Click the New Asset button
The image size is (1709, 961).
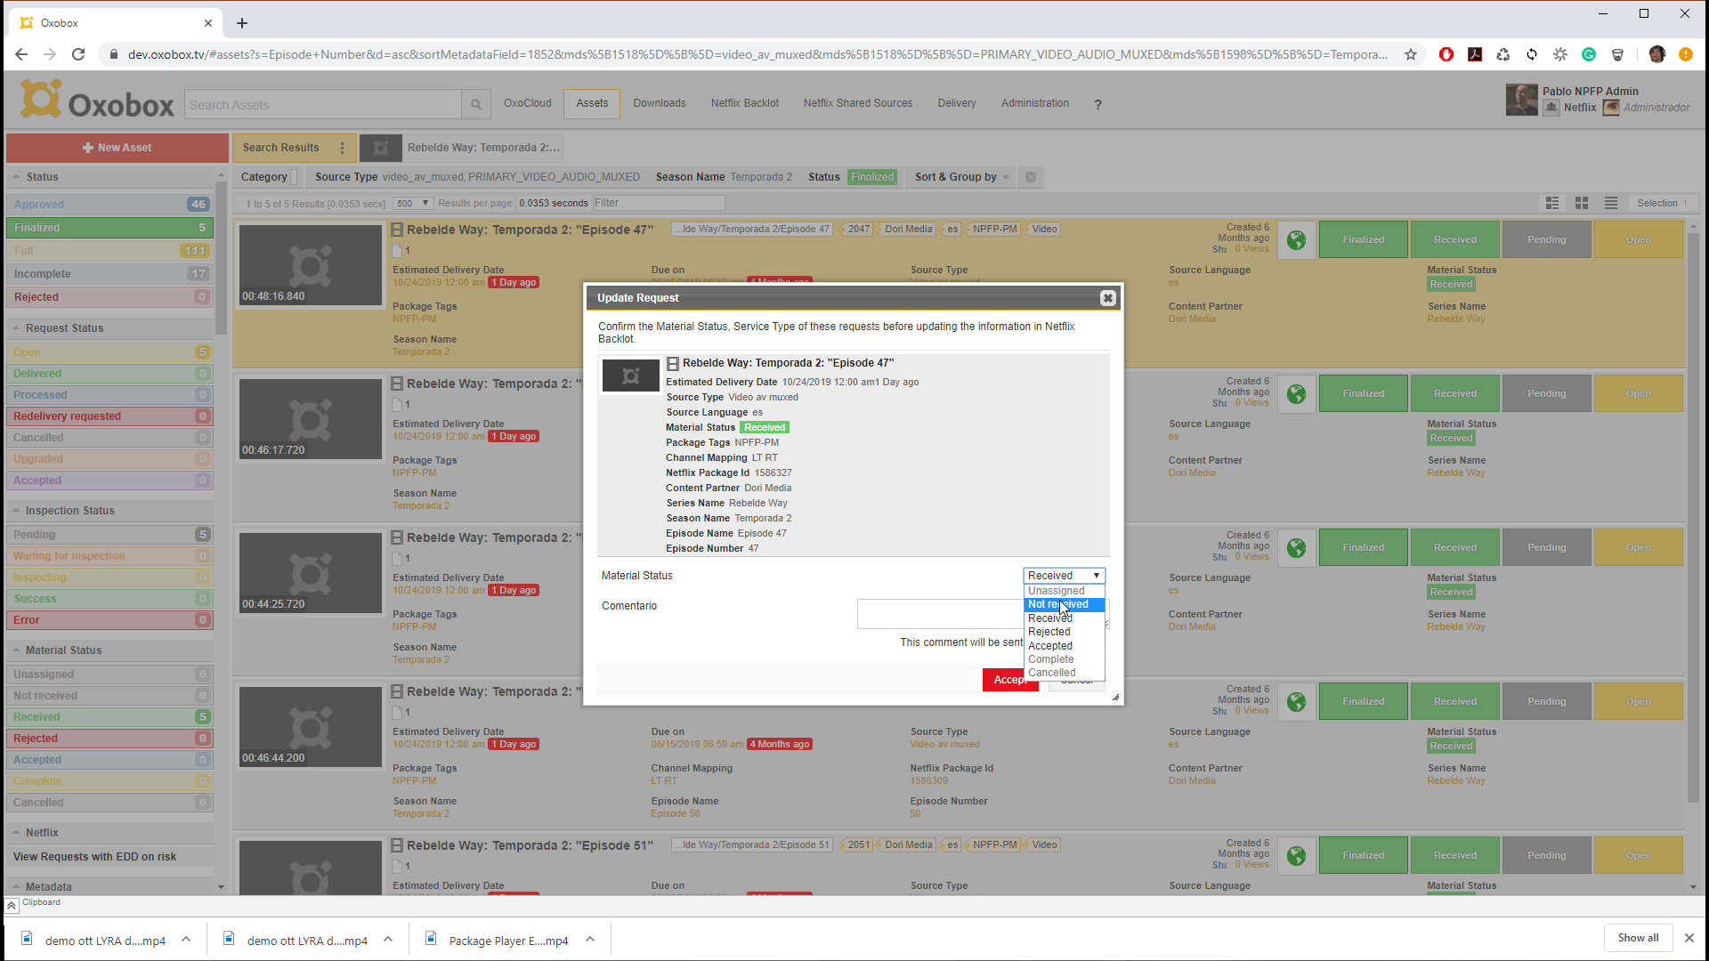117,148
